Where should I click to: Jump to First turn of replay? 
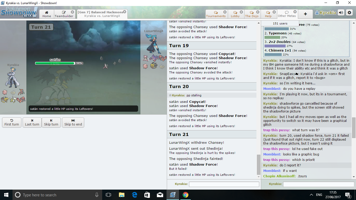[12, 122]
